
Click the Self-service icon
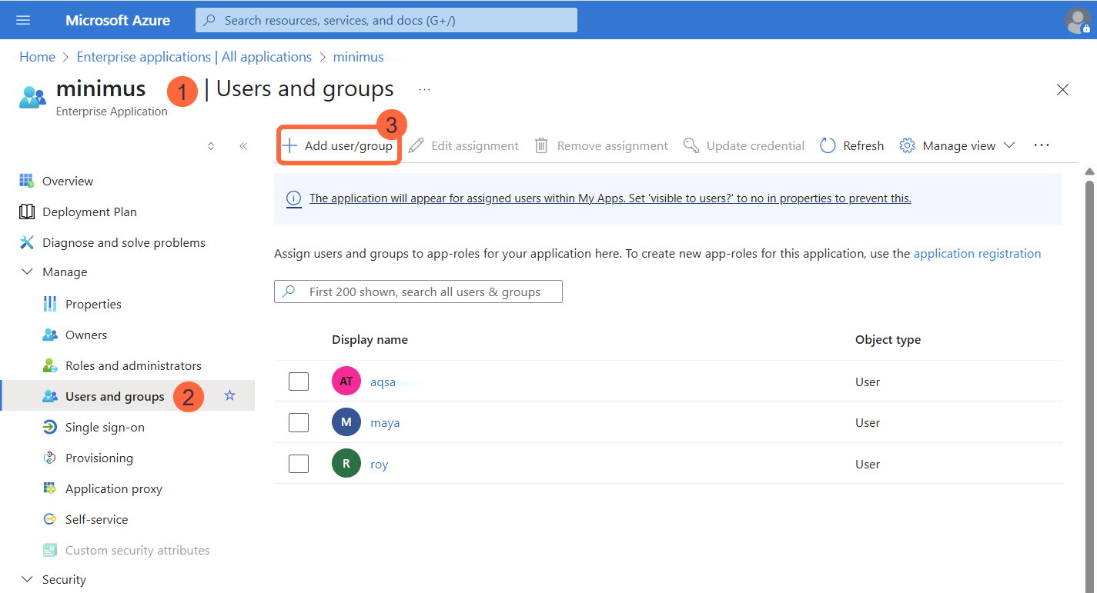tap(50, 519)
